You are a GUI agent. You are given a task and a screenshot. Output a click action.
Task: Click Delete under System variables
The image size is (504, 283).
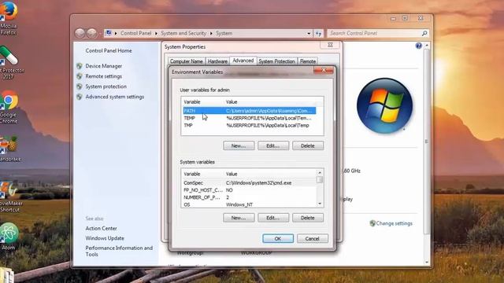308,218
